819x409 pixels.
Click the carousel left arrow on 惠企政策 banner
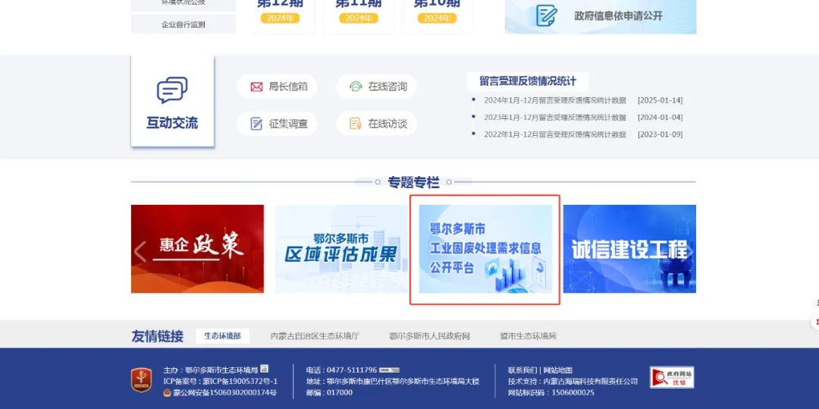140,252
